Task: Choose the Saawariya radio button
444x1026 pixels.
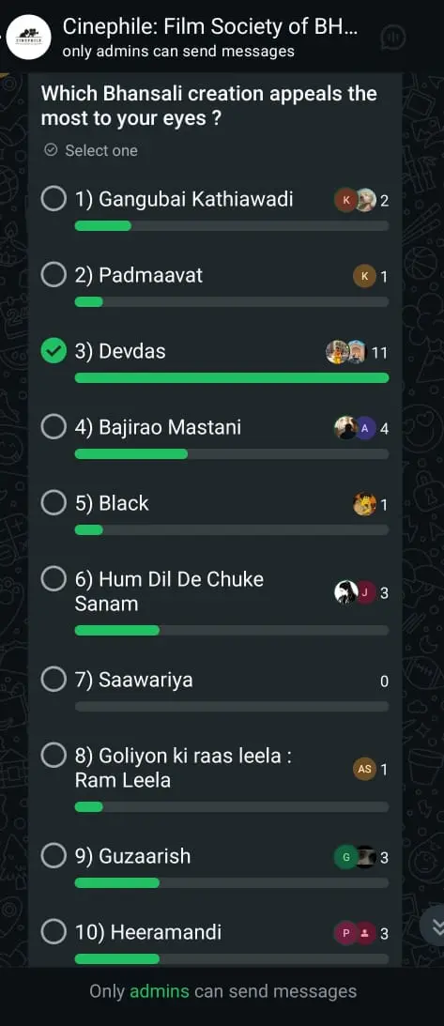Action: tap(54, 680)
